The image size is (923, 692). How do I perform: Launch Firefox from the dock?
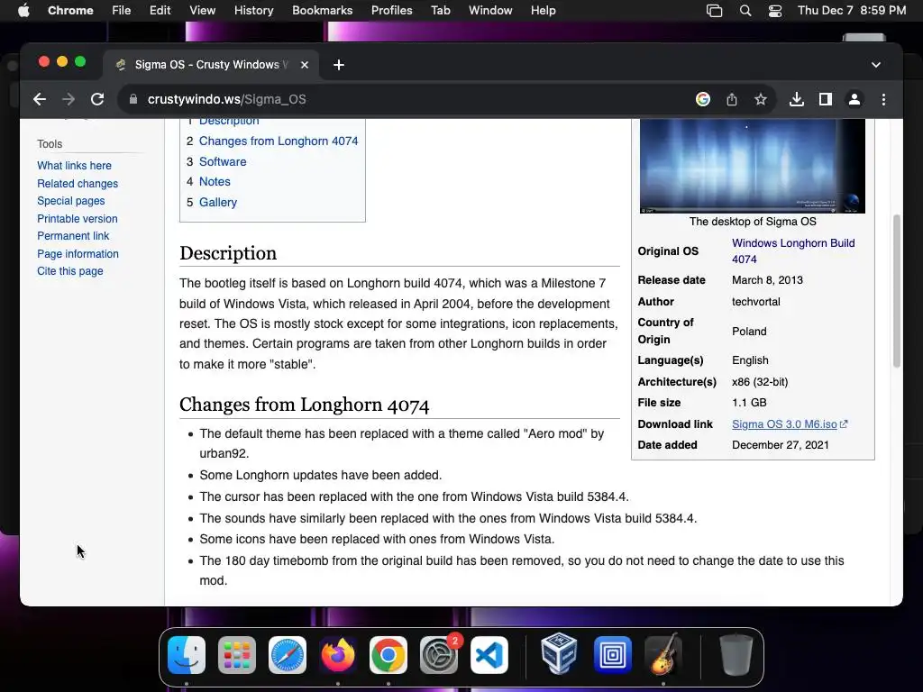(x=338, y=655)
